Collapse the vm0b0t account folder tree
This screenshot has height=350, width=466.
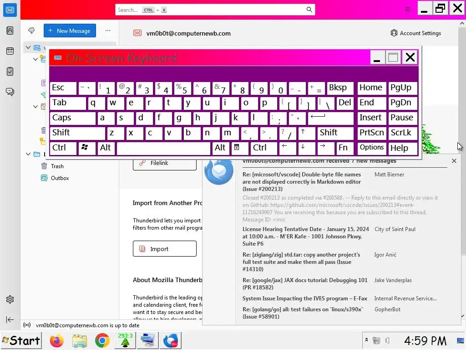28,47
